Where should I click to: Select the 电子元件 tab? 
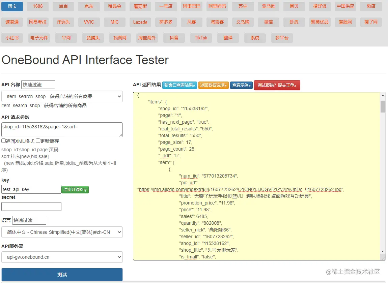coord(39,38)
